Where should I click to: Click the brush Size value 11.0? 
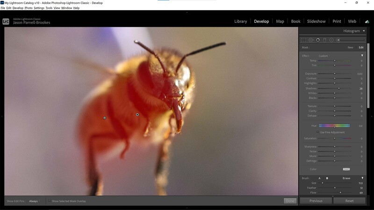(360, 183)
